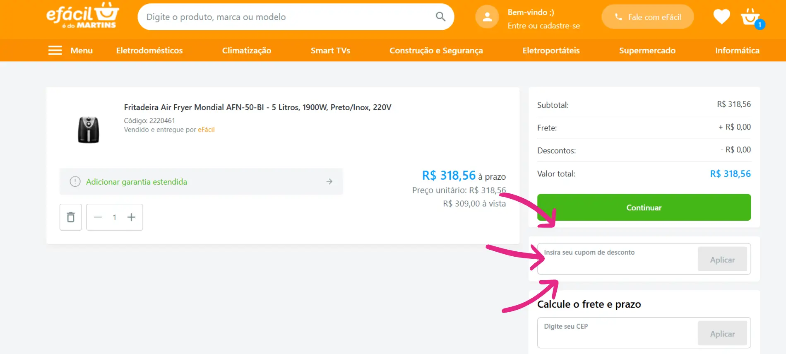Open the Eletrodomésticos category
This screenshot has height=354, width=786.
149,51
